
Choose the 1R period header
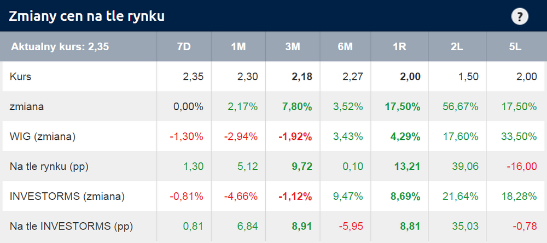(400, 46)
